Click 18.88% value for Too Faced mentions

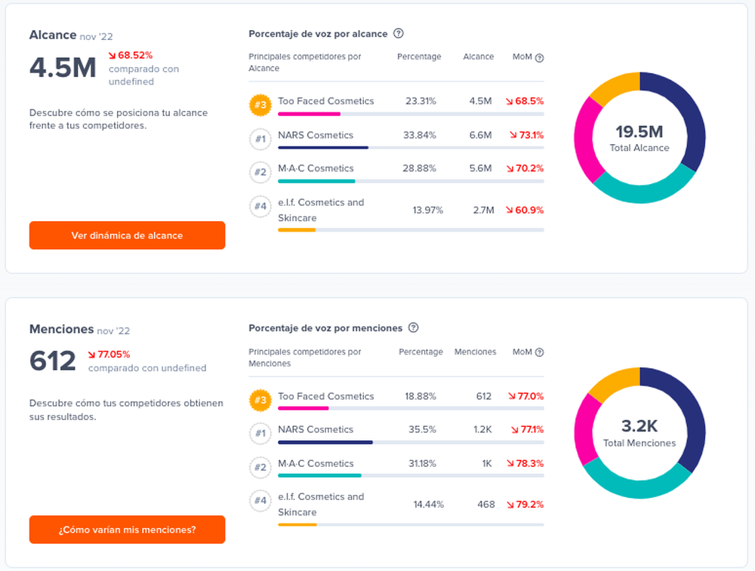coord(421,396)
